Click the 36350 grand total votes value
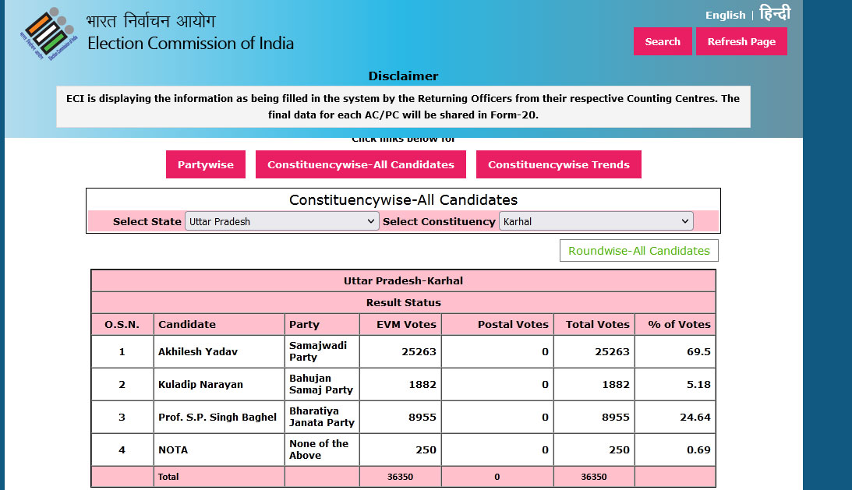Viewport: 852px width, 490px height. tap(594, 477)
